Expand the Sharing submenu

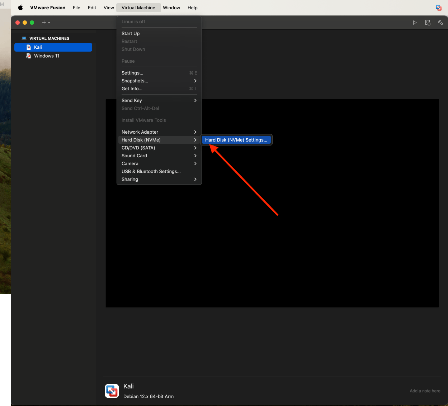point(159,179)
